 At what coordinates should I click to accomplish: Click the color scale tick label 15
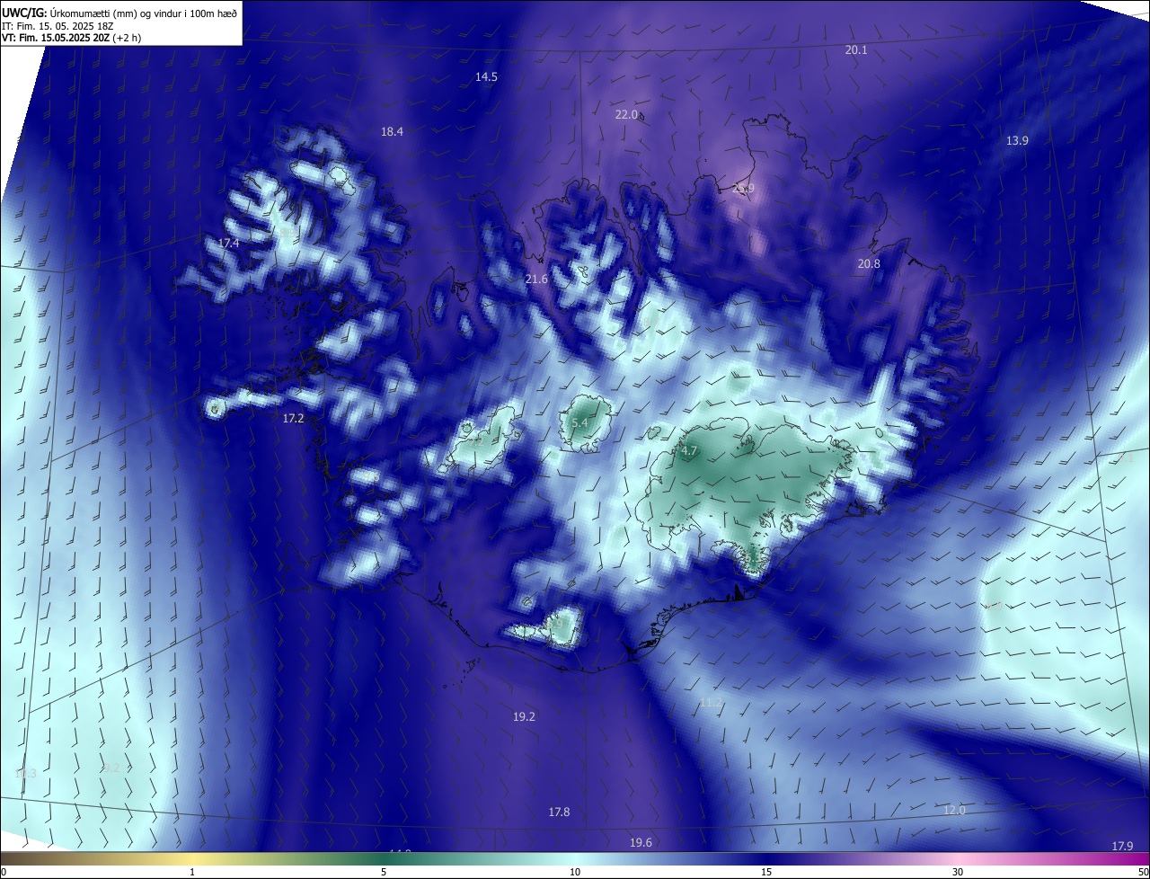point(766,872)
